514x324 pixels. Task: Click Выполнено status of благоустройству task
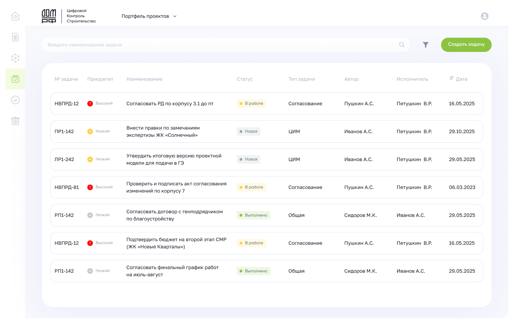(253, 215)
